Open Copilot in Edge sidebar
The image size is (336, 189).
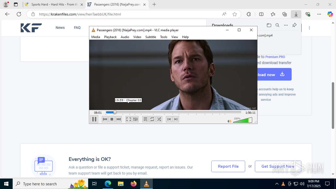click(330, 14)
